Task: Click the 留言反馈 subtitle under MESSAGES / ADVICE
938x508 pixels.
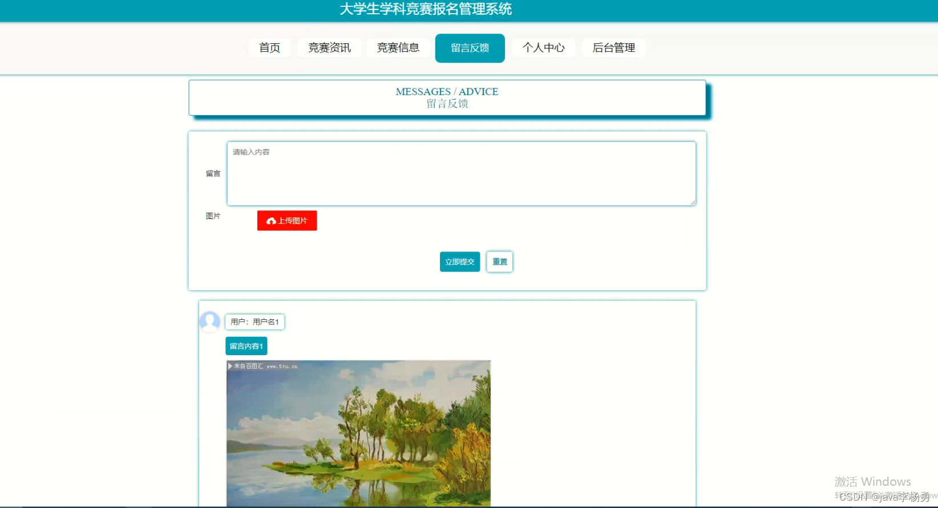Action: 447,104
